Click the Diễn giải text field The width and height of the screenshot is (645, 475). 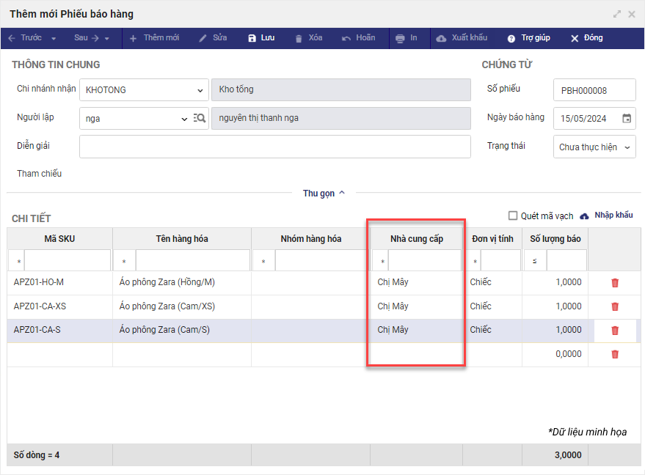[x=274, y=147]
